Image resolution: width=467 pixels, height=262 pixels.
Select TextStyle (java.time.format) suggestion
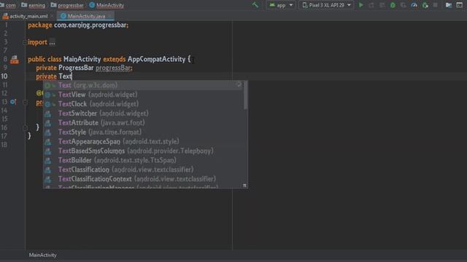click(144, 132)
